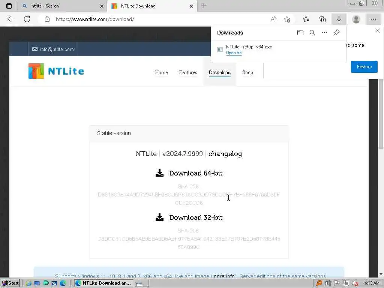Pin the Downloads panel
The image size is (384, 288).
click(336, 32)
